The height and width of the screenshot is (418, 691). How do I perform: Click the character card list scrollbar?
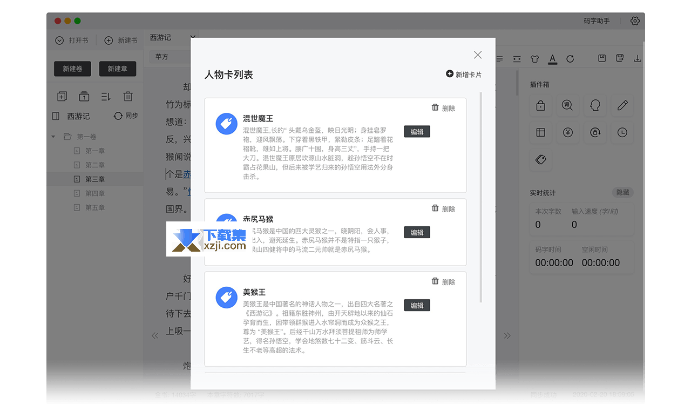pyautogui.click(x=480, y=197)
